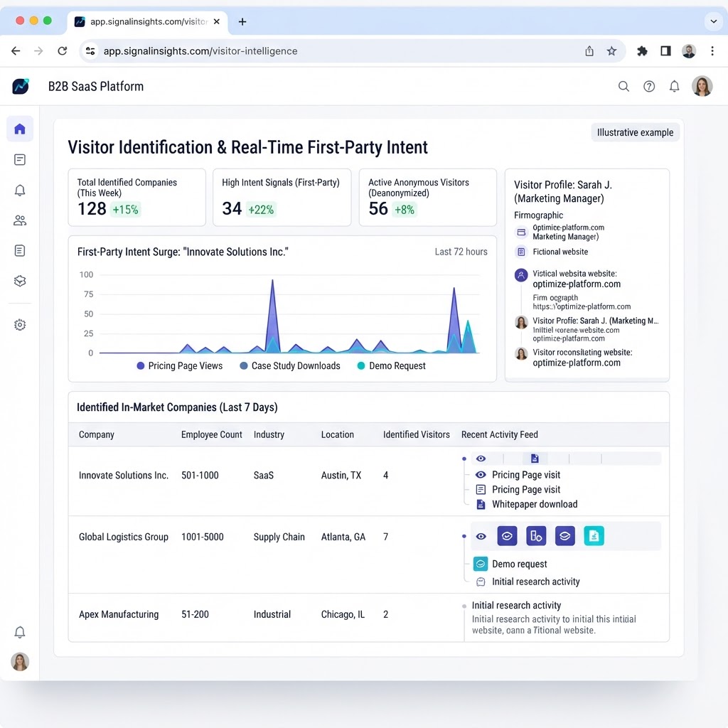Click the search icon in app header
This screenshot has height=728, width=728.
click(x=623, y=86)
